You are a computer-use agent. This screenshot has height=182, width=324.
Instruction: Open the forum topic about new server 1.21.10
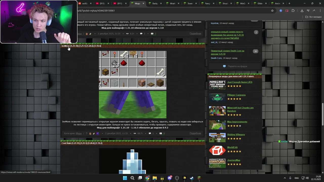click(227, 35)
